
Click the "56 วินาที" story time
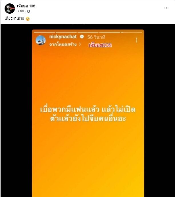[x=96, y=37]
